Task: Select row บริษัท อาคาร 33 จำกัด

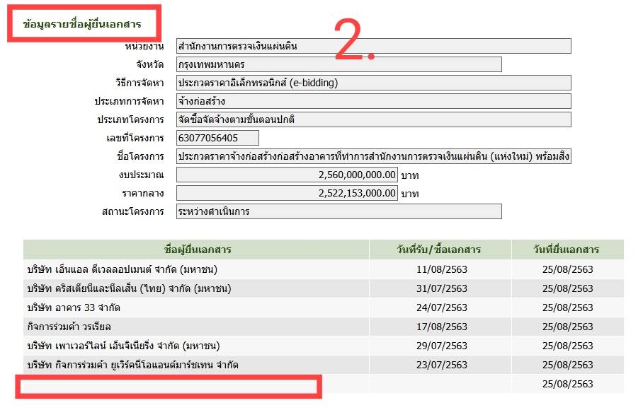Action: (323, 307)
